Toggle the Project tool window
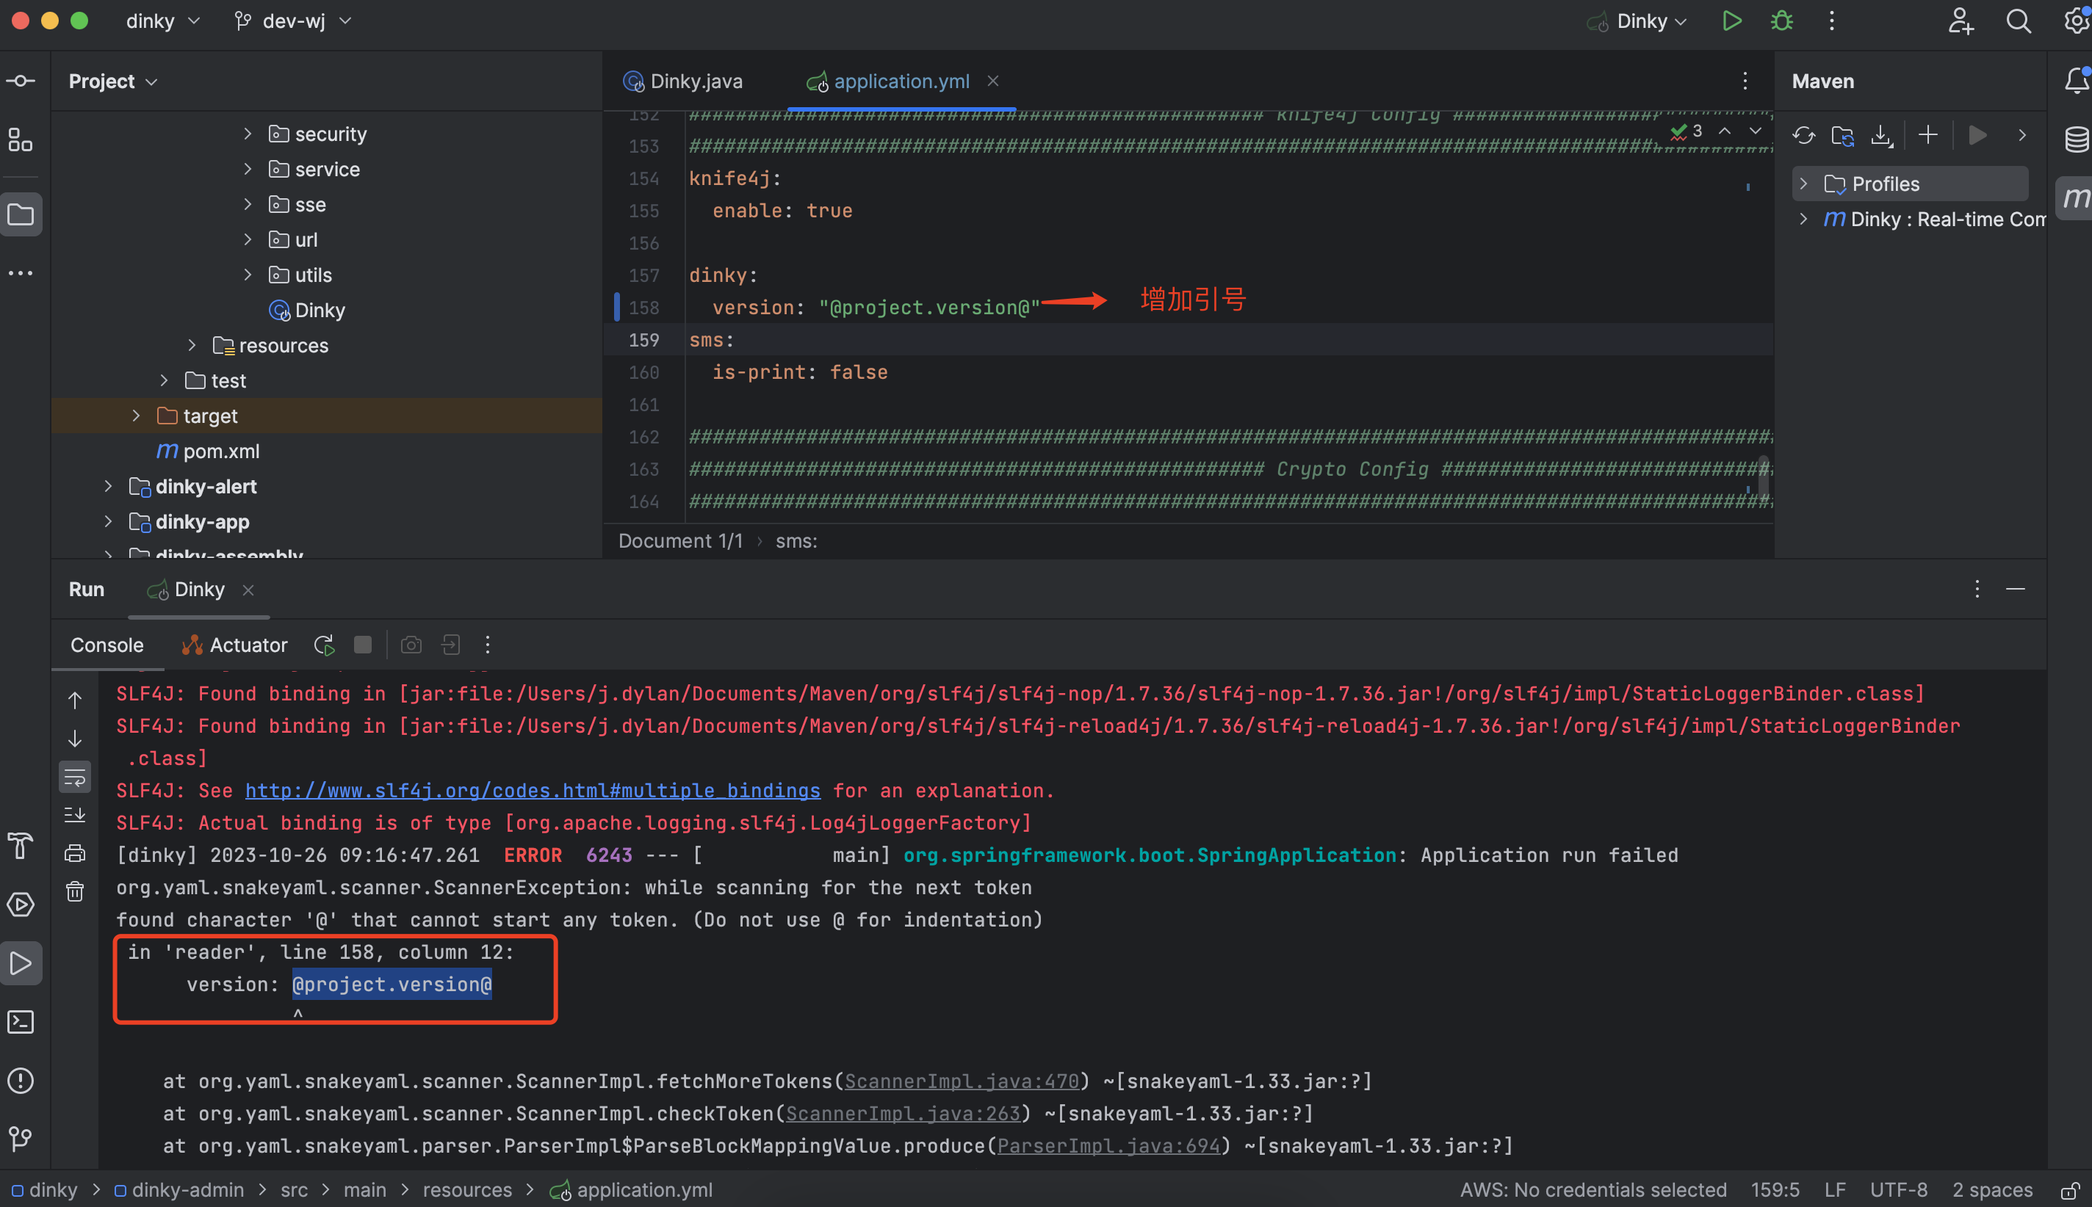The height and width of the screenshot is (1207, 2092). click(21, 216)
